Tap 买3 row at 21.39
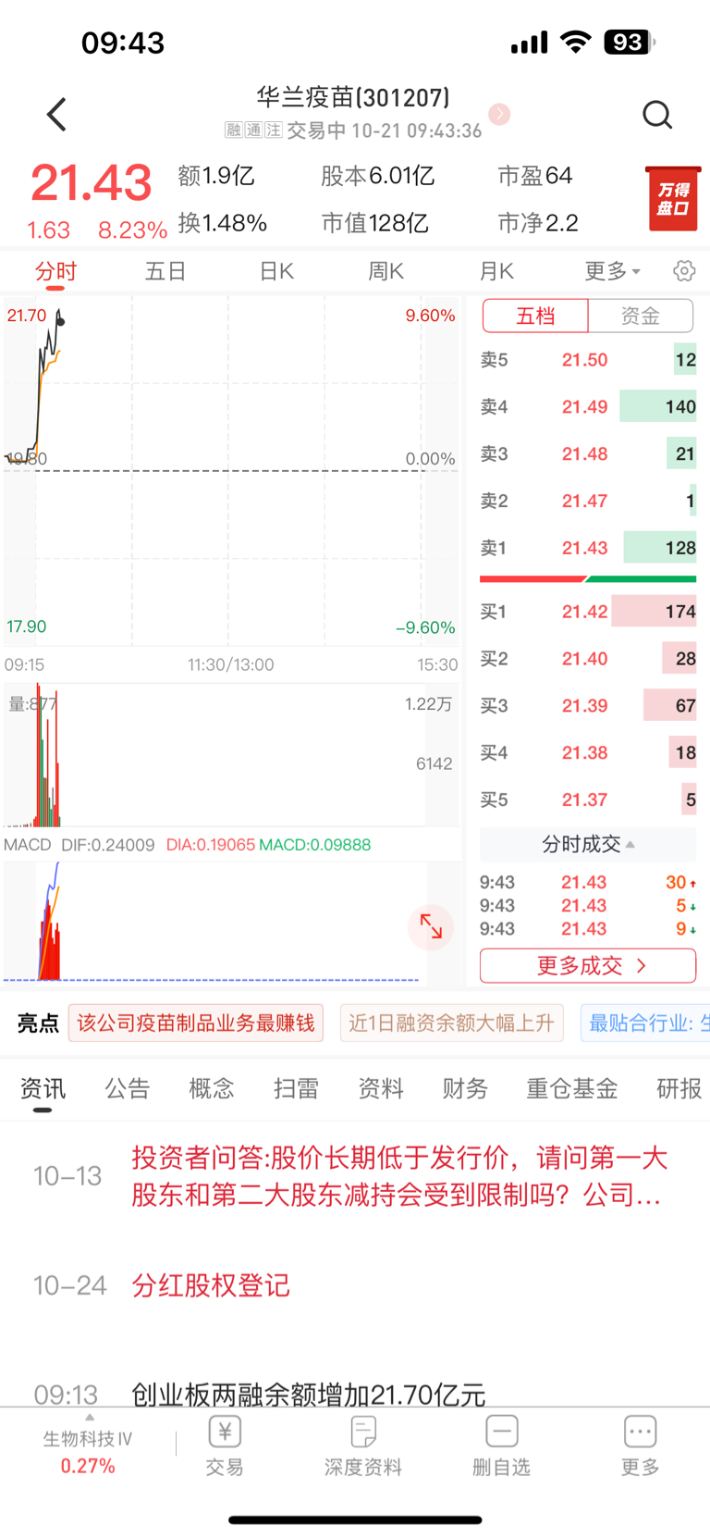710x1538 pixels. click(588, 705)
